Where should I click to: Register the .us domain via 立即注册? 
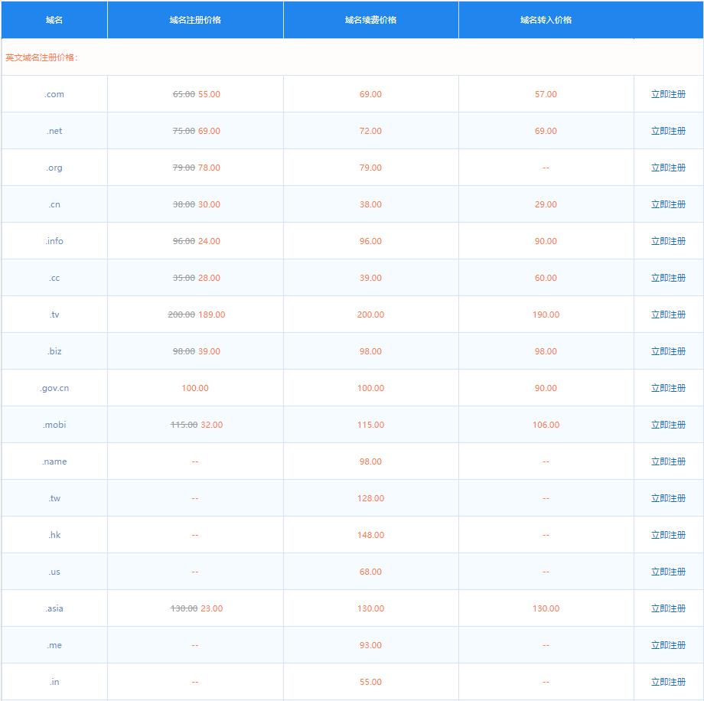click(x=668, y=572)
